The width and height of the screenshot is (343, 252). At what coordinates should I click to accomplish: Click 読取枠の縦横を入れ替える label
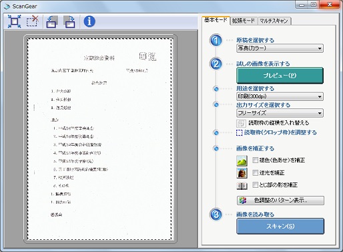tap(279, 123)
